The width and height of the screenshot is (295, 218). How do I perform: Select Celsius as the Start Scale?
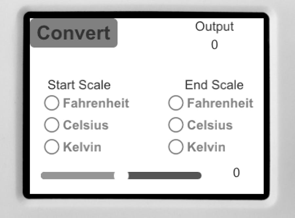(x=51, y=125)
